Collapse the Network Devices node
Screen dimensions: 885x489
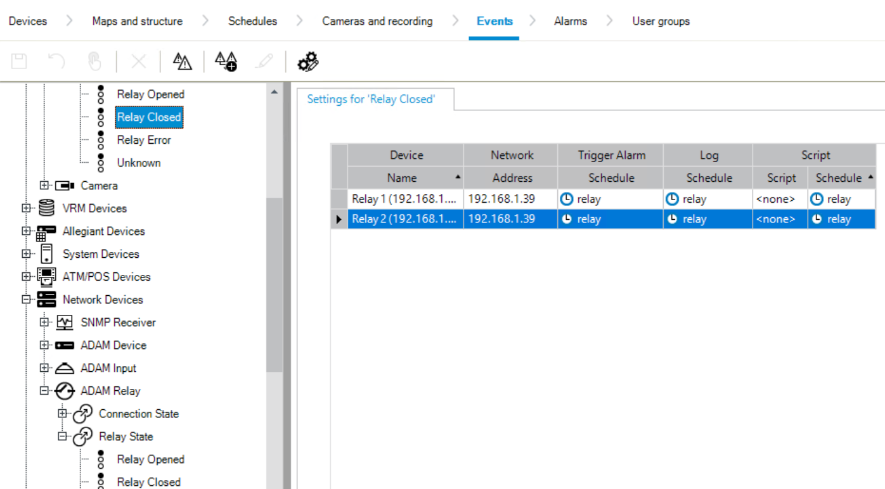26,300
